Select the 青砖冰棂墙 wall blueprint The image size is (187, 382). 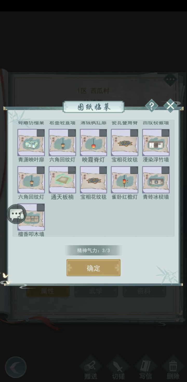point(156,180)
